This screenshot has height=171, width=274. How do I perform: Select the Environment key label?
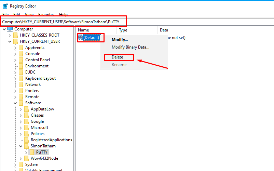pos(37,66)
